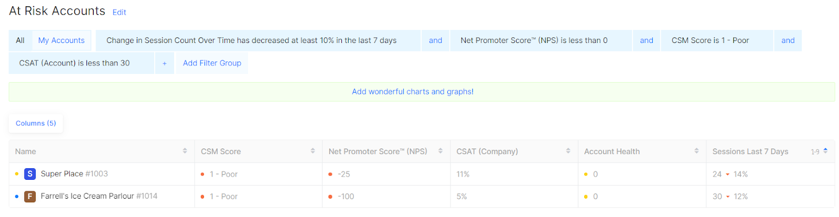Sort by the Name column arrows

click(x=185, y=151)
